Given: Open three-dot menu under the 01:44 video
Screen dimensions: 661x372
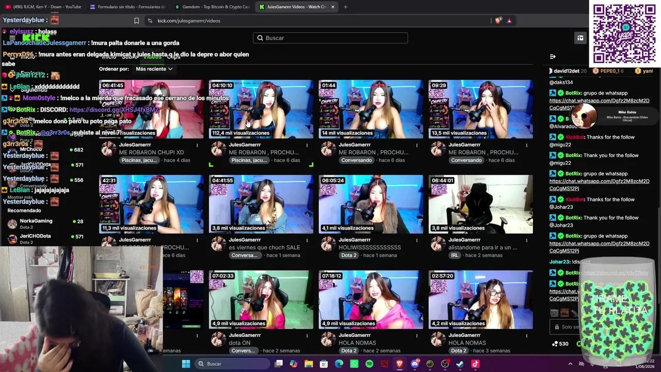Looking at the screenshot, I should click(x=417, y=145).
